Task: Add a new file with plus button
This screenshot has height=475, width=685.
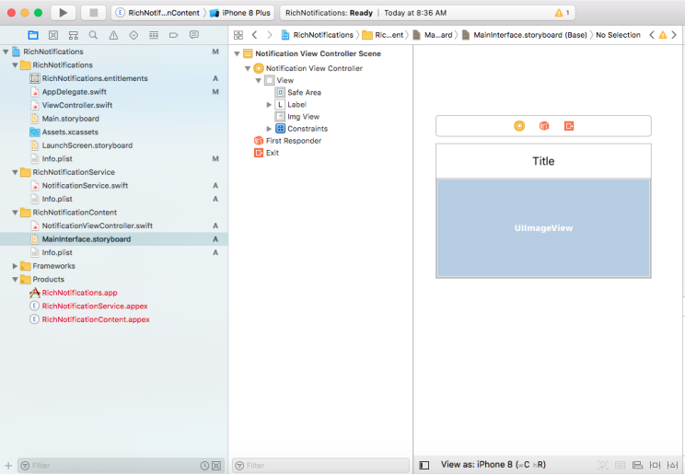Action: point(8,466)
